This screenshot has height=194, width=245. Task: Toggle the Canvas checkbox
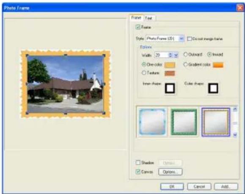(x=138, y=172)
